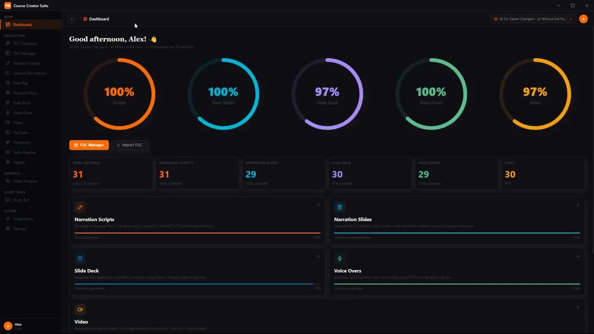
Task: Click the Slide Deck 97% progress ring
Action: 327,94
